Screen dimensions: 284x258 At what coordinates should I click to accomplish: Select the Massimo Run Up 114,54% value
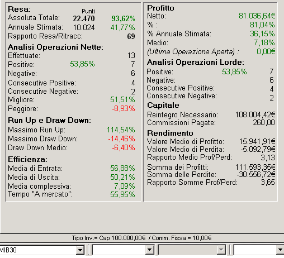point(121,130)
